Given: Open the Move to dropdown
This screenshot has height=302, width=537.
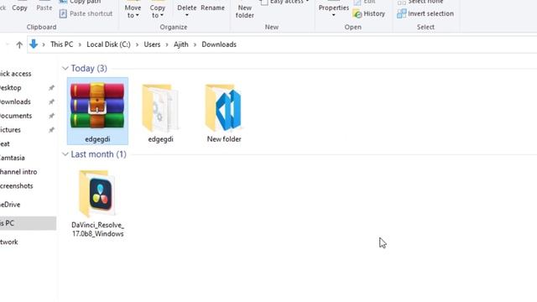Looking at the screenshot, I should coord(133,11).
